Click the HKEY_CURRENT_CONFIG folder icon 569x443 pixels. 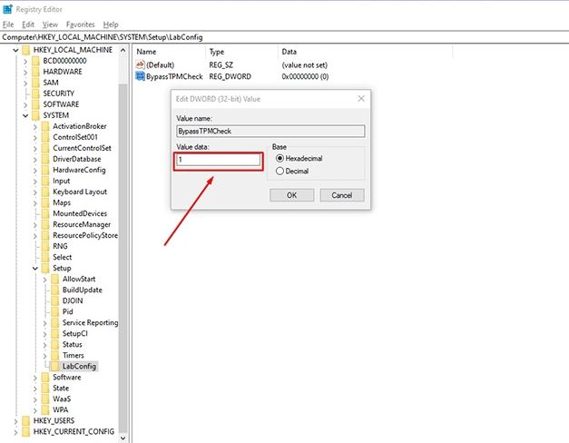tap(25, 431)
